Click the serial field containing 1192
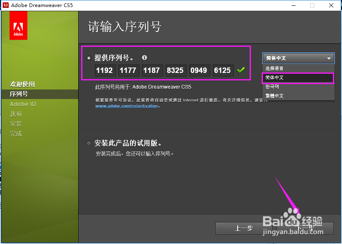This screenshot has width=342, height=244. (105, 70)
